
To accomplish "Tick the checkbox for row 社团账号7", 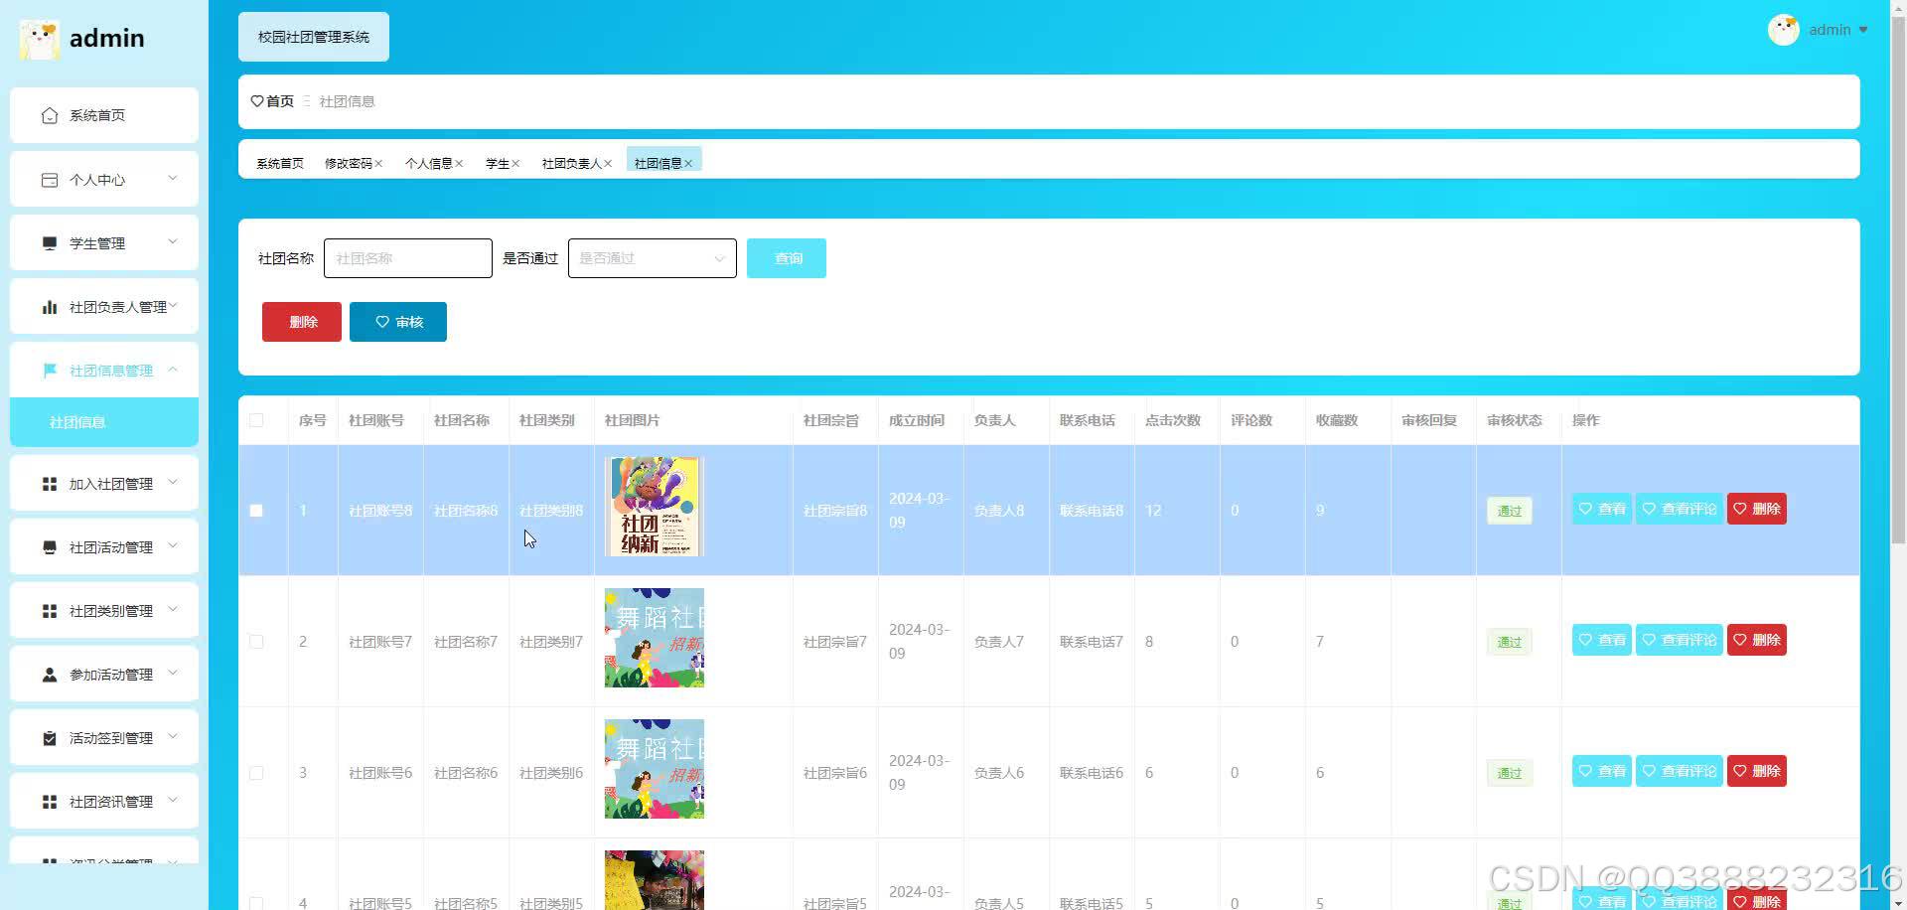I will [256, 642].
